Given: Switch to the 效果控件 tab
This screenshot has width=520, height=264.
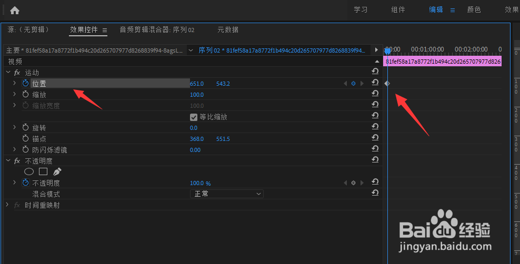Looking at the screenshot, I should 84,30.
